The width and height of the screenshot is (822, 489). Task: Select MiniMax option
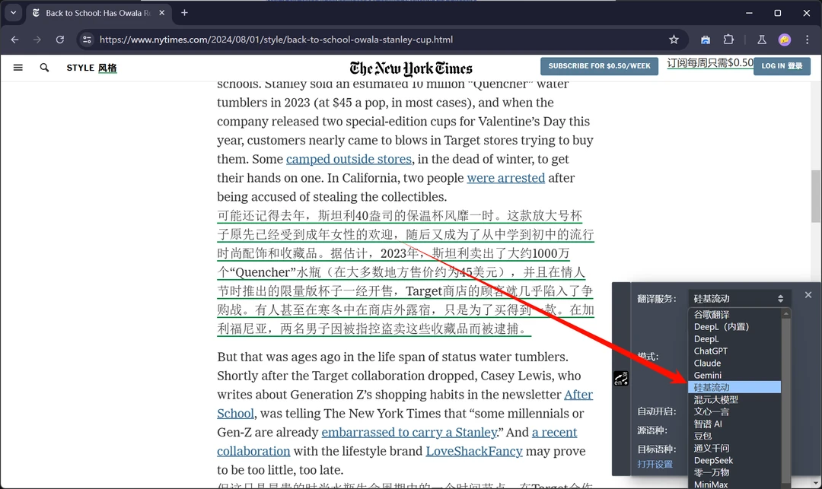[734, 484]
